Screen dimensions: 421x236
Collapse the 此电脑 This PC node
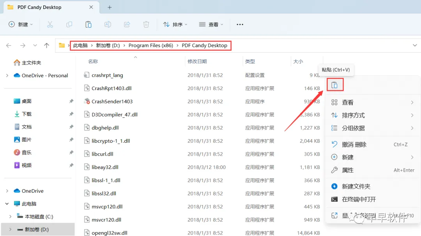(x=7, y=204)
